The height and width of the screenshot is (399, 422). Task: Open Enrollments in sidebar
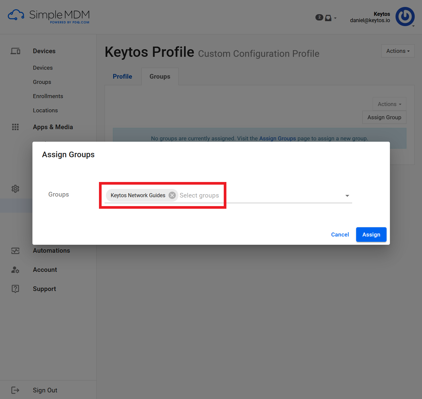click(48, 96)
